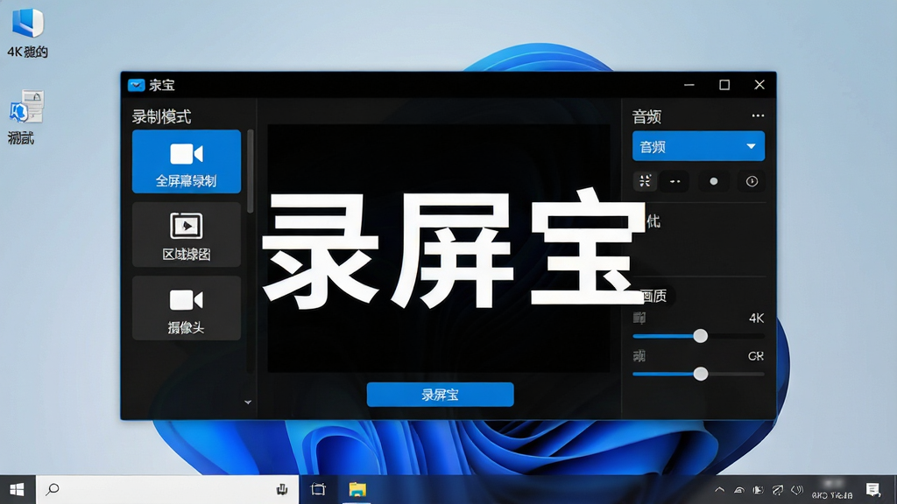The height and width of the screenshot is (504, 897).
Task: Minimize the recorder window
Action: (689, 85)
